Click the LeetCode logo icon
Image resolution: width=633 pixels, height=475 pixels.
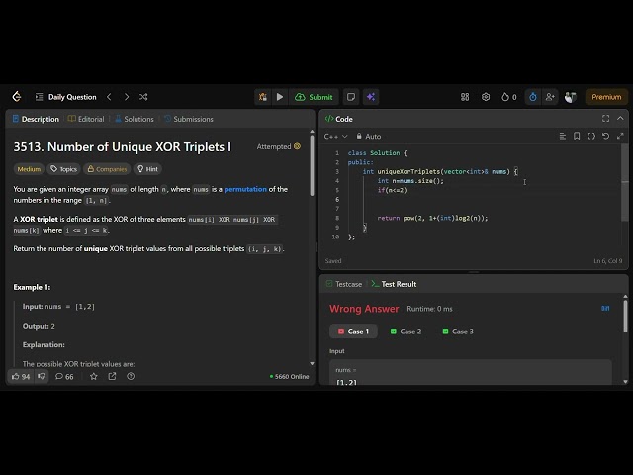17,97
